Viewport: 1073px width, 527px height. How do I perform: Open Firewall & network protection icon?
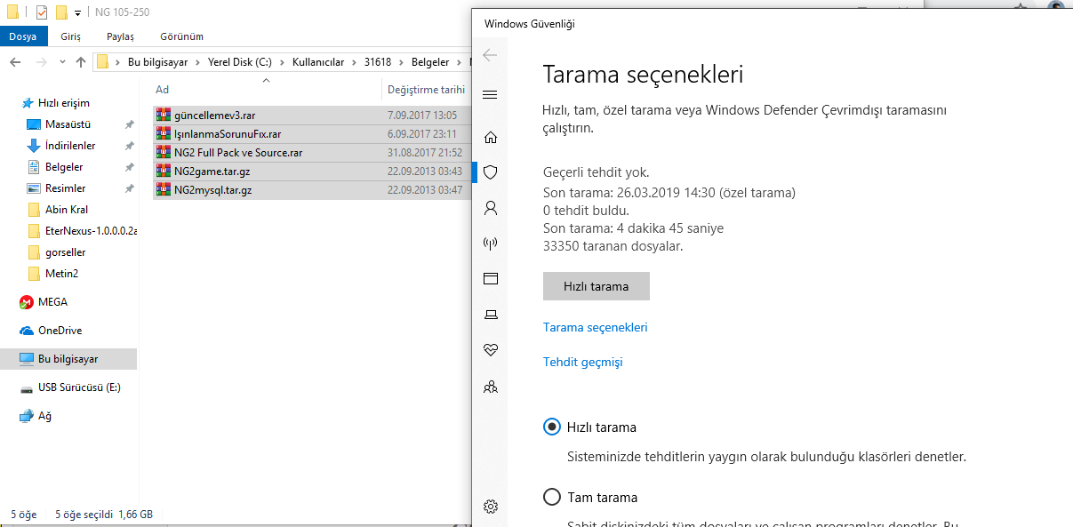click(x=490, y=244)
